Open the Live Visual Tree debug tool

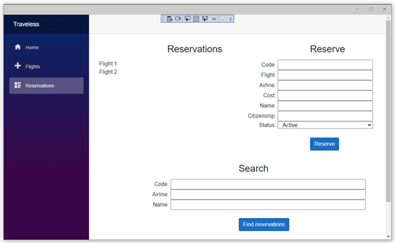tap(170, 18)
